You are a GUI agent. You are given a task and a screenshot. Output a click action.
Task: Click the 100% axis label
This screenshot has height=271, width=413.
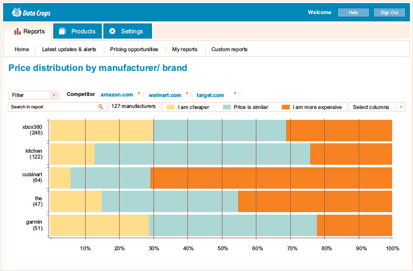tap(393, 249)
